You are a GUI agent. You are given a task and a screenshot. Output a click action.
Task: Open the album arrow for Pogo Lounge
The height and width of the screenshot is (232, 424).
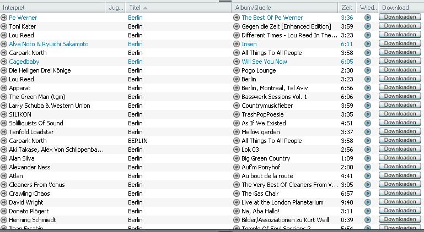pos(237,70)
